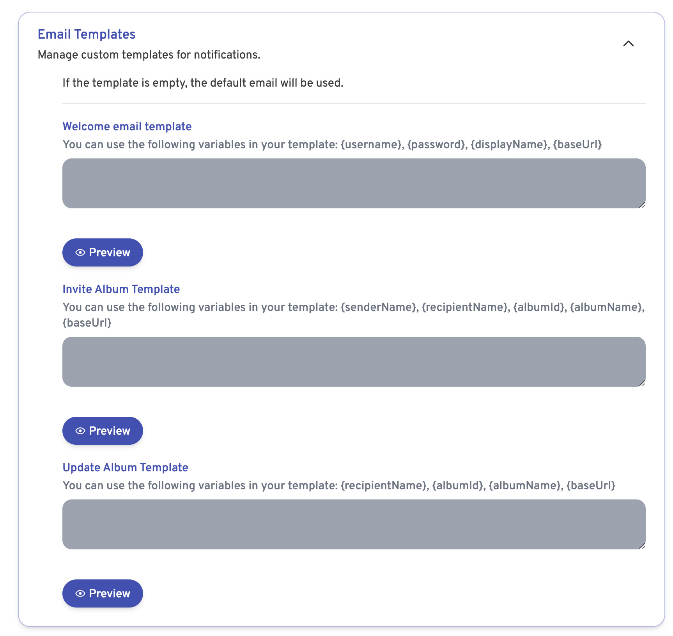
Task: Focus the Update Album Template text area
Action: point(354,524)
